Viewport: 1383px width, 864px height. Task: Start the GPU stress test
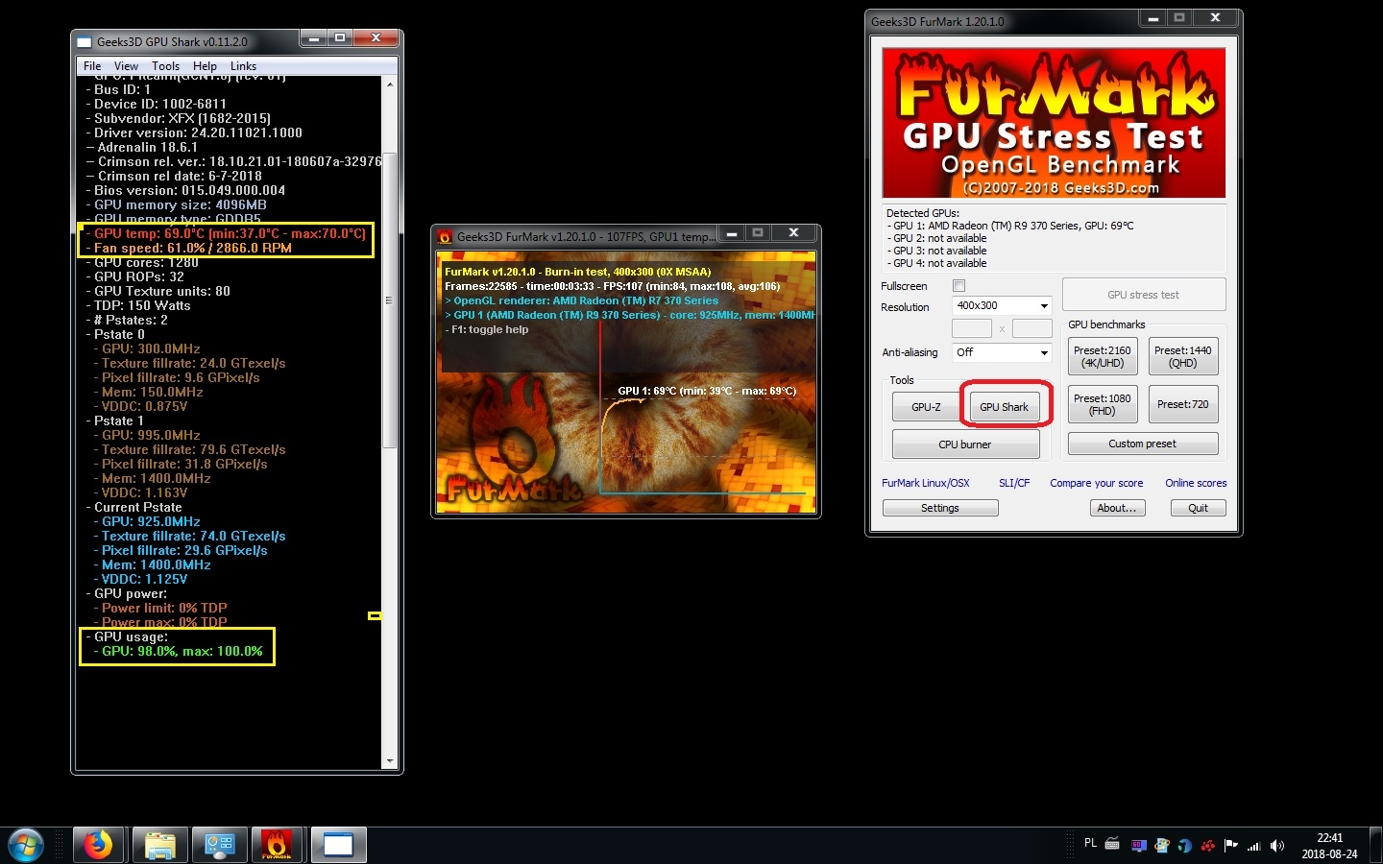pyautogui.click(x=1143, y=295)
